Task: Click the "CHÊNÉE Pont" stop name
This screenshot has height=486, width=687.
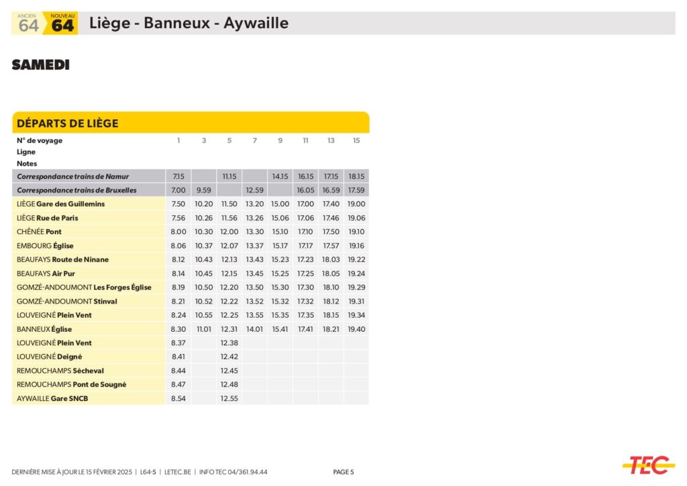Action: pos(39,232)
